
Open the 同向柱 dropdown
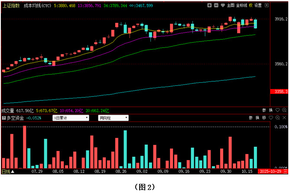click(x=113, y=118)
